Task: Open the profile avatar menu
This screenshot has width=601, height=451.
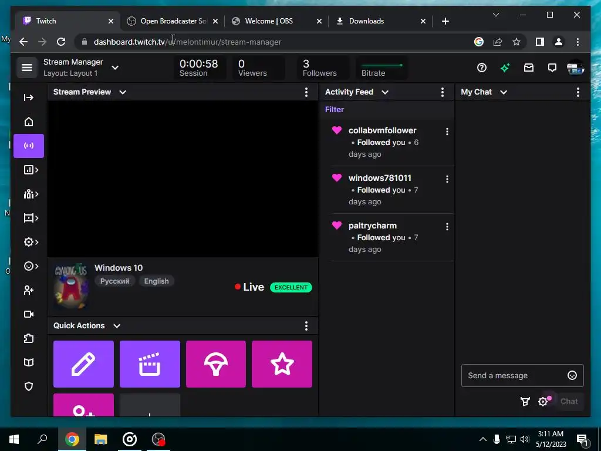Action: [575, 68]
